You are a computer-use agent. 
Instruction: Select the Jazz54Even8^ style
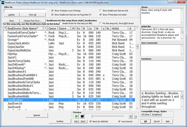tap(69, 64)
